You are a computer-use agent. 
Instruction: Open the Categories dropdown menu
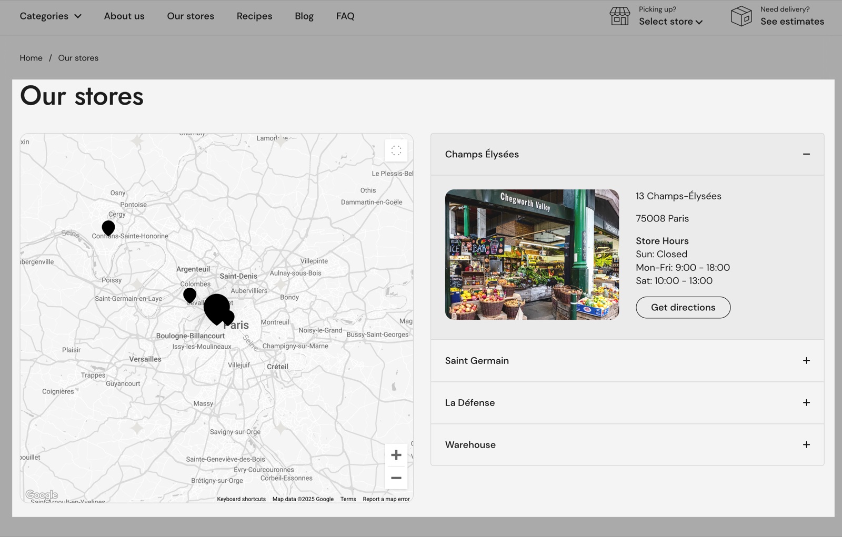pyautogui.click(x=51, y=16)
